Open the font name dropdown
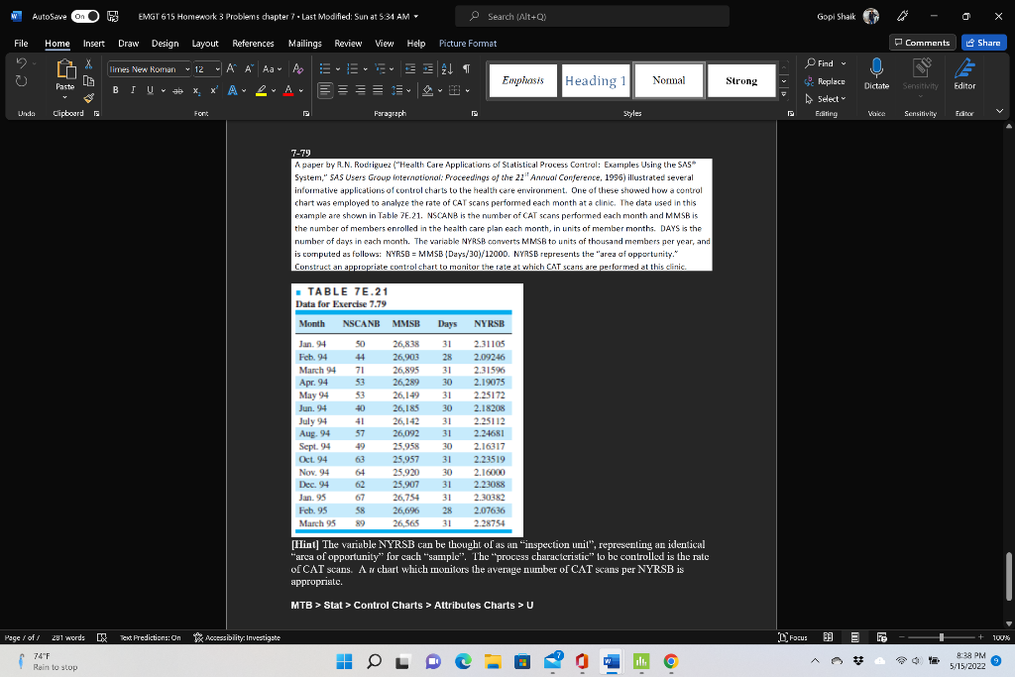The height and width of the screenshot is (677, 1015). tap(187, 69)
